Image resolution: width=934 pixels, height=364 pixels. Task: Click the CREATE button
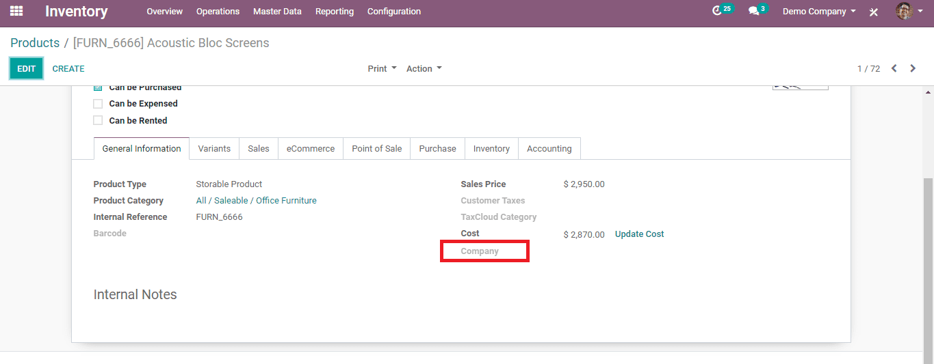coord(68,68)
